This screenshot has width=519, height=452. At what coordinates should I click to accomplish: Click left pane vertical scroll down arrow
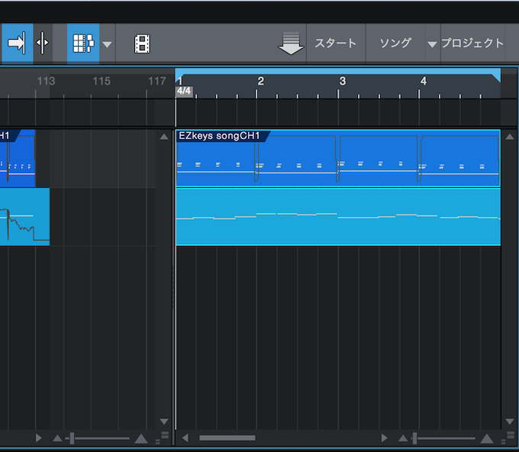pos(164,421)
